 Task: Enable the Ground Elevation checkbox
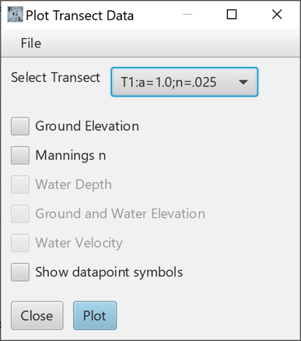pos(20,126)
